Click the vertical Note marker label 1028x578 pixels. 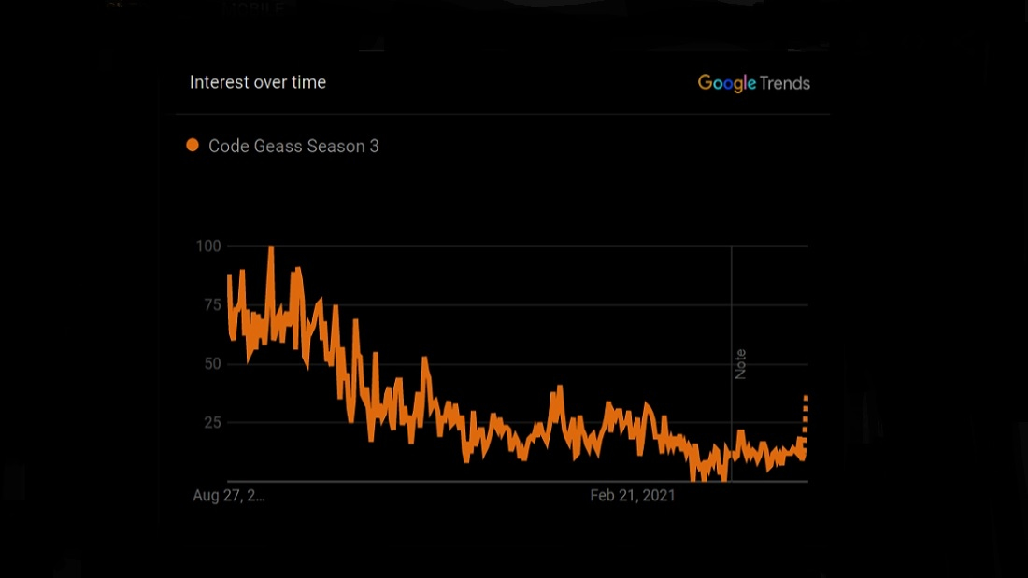click(740, 364)
